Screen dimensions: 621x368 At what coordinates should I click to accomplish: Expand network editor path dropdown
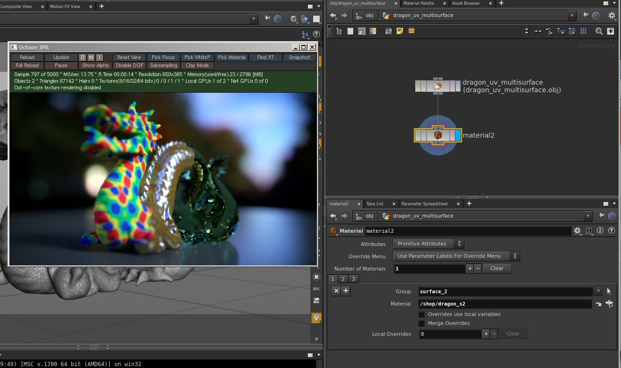(571, 16)
